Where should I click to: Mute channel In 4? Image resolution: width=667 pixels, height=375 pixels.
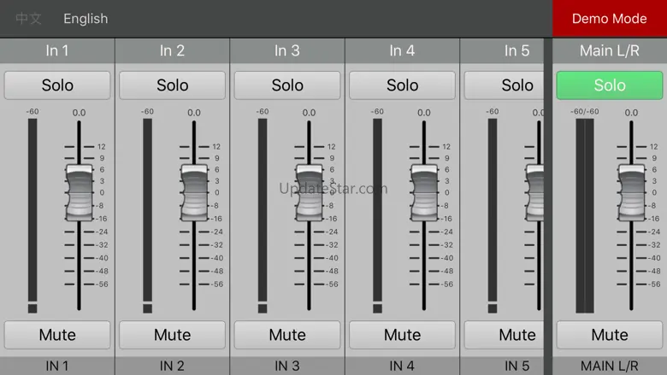click(x=402, y=335)
